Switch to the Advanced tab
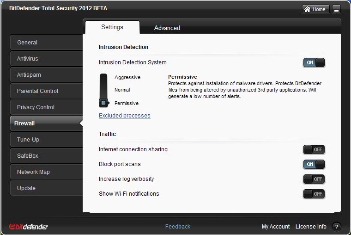Viewport: 351px width, 235px height. tap(167, 28)
